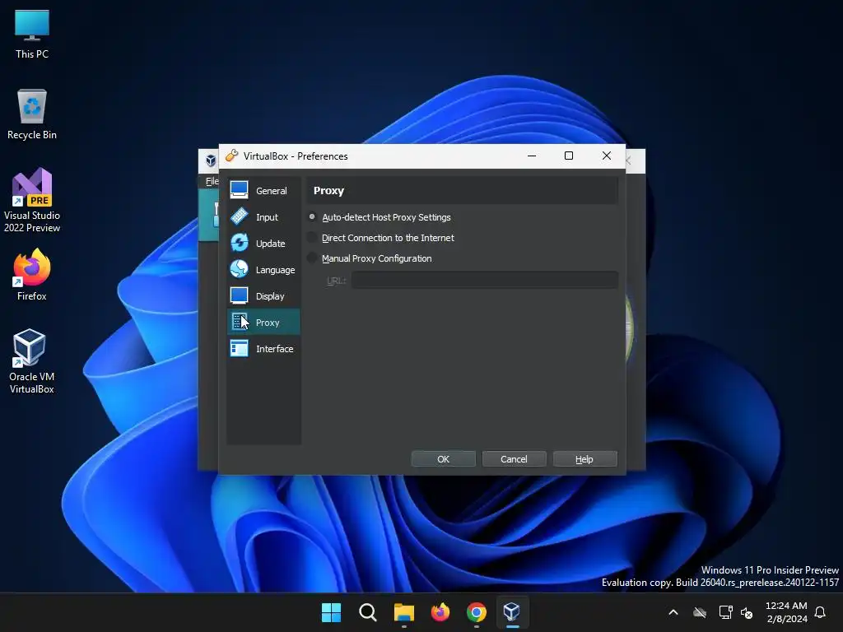Open the General preferences icon
This screenshot has width=843, height=632.
coord(240,190)
